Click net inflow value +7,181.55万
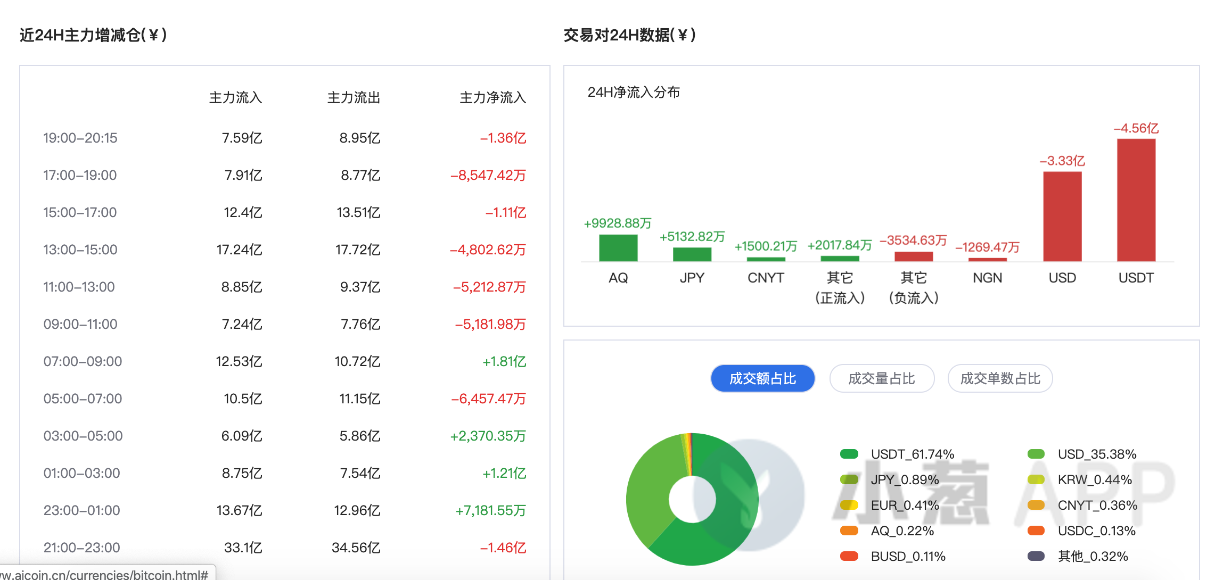 490,510
